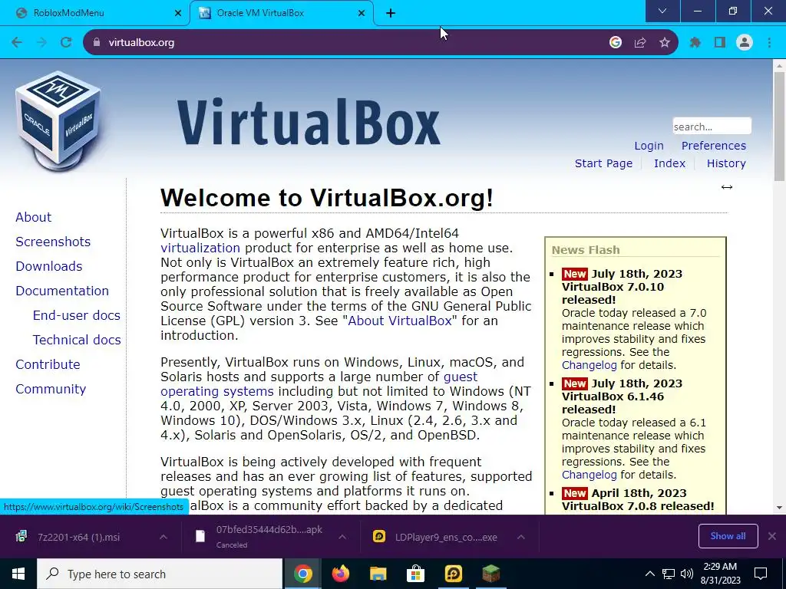Bookmark this page with the star icon
This screenshot has height=589, width=786.
pos(665,43)
